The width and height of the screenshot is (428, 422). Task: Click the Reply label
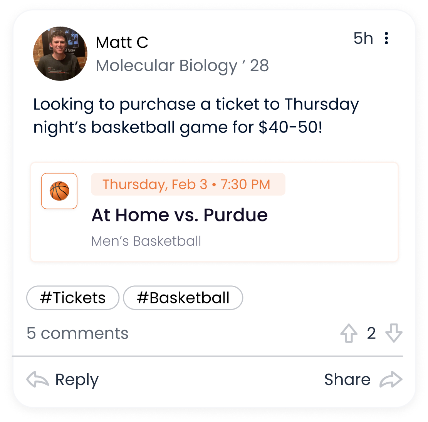tap(77, 380)
